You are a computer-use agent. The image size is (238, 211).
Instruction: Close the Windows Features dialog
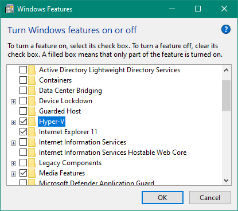(224, 9)
